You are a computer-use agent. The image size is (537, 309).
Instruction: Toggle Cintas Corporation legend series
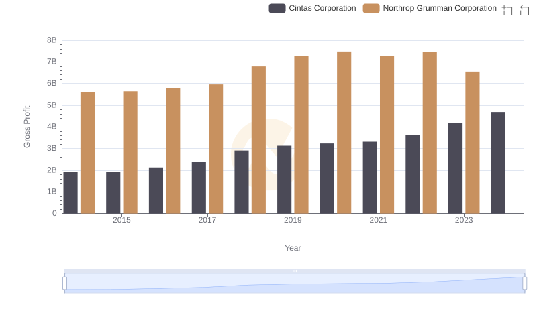coord(312,8)
